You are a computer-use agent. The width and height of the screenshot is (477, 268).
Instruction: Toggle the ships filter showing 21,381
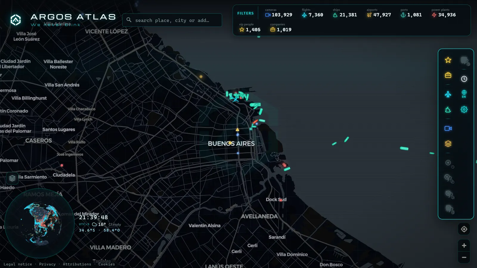(345, 13)
